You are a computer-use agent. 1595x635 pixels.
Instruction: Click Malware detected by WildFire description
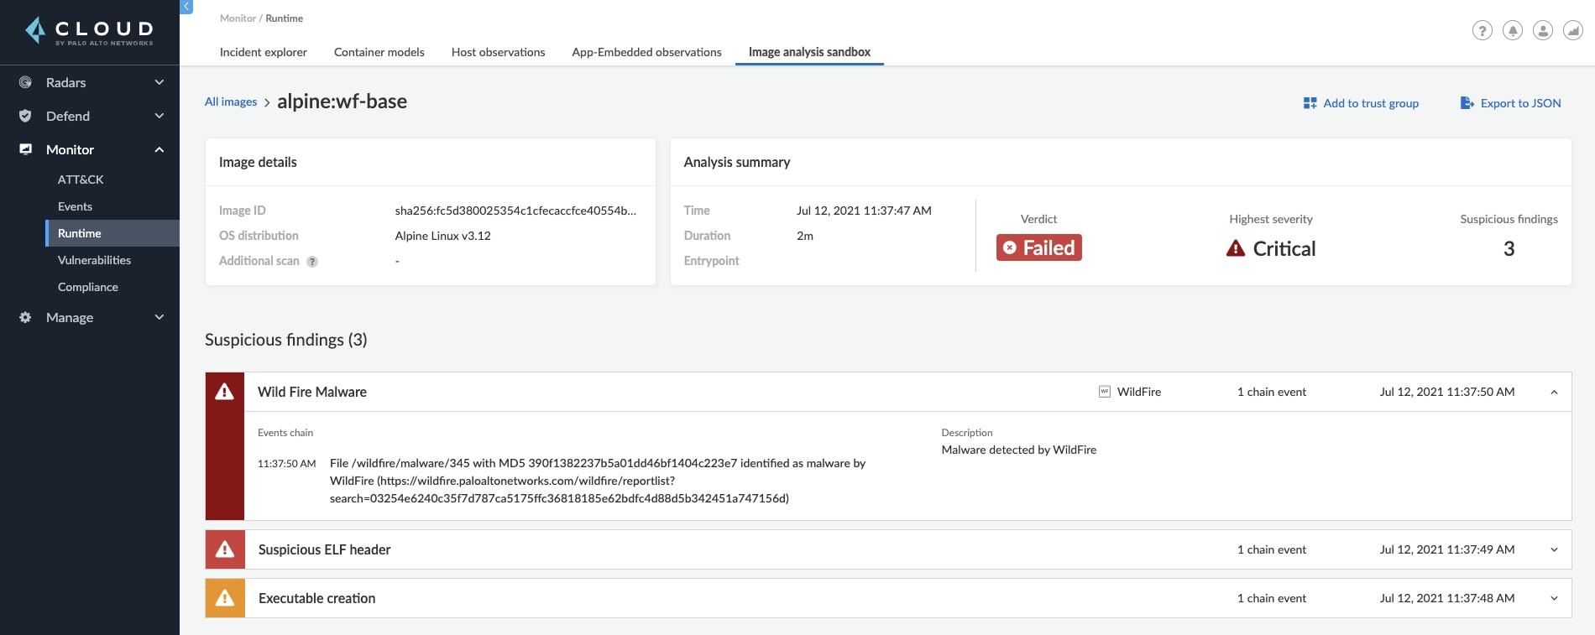click(x=1019, y=450)
